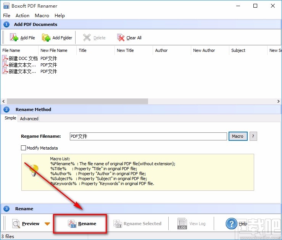The image size is (282, 240).
Task: Click the Add Folder icon
Action: (x=46, y=37)
